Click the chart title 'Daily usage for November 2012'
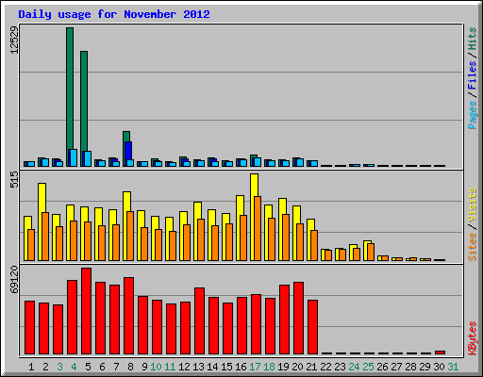The width and height of the screenshot is (483, 377). pos(114,14)
